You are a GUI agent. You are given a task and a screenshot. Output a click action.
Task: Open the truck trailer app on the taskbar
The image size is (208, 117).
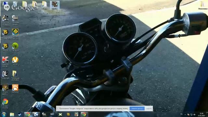44,114
